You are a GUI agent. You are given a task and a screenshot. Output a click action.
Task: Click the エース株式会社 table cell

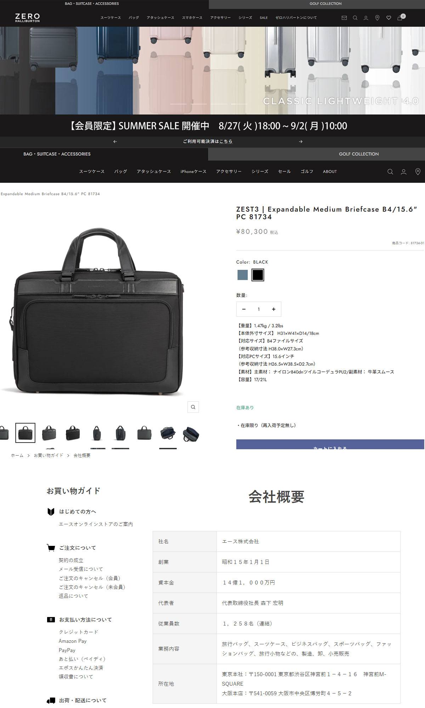308,542
